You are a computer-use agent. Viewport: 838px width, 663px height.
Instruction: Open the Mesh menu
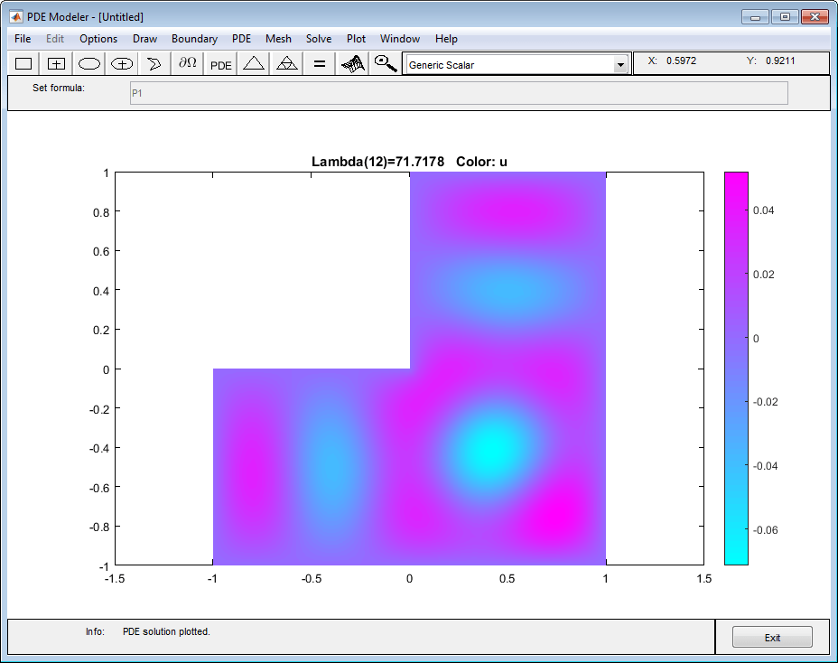(278, 39)
